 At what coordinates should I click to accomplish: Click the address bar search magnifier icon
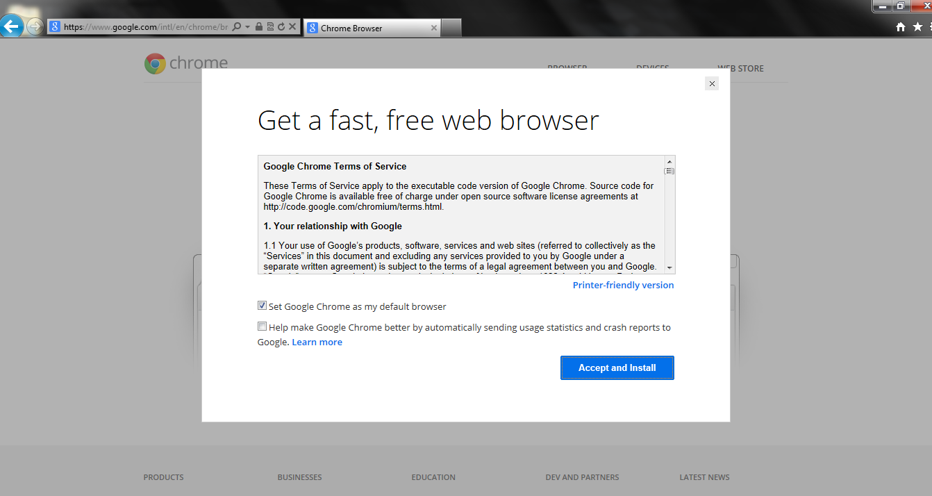coord(236,27)
